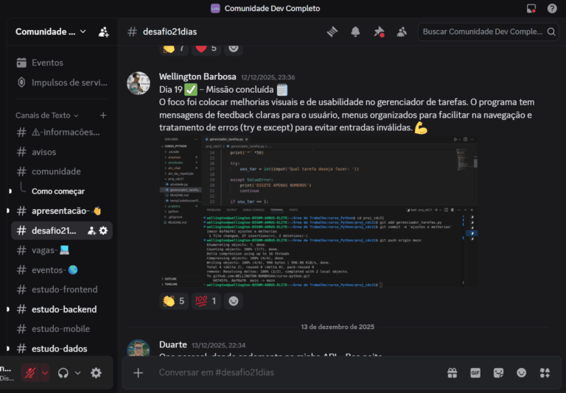Open the eventos channel with globe
This screenshot has width=566, height=393.
coord(61,270)
